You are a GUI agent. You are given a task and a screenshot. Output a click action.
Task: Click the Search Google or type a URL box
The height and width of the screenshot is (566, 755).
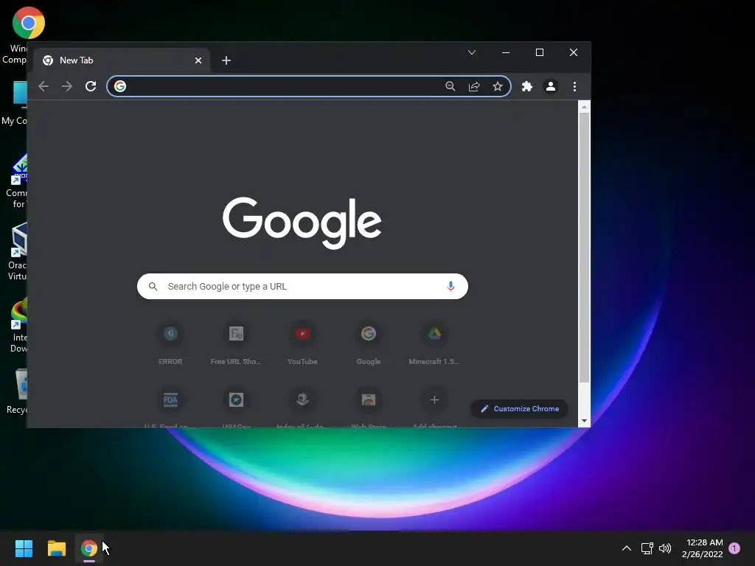pos(302,287)
